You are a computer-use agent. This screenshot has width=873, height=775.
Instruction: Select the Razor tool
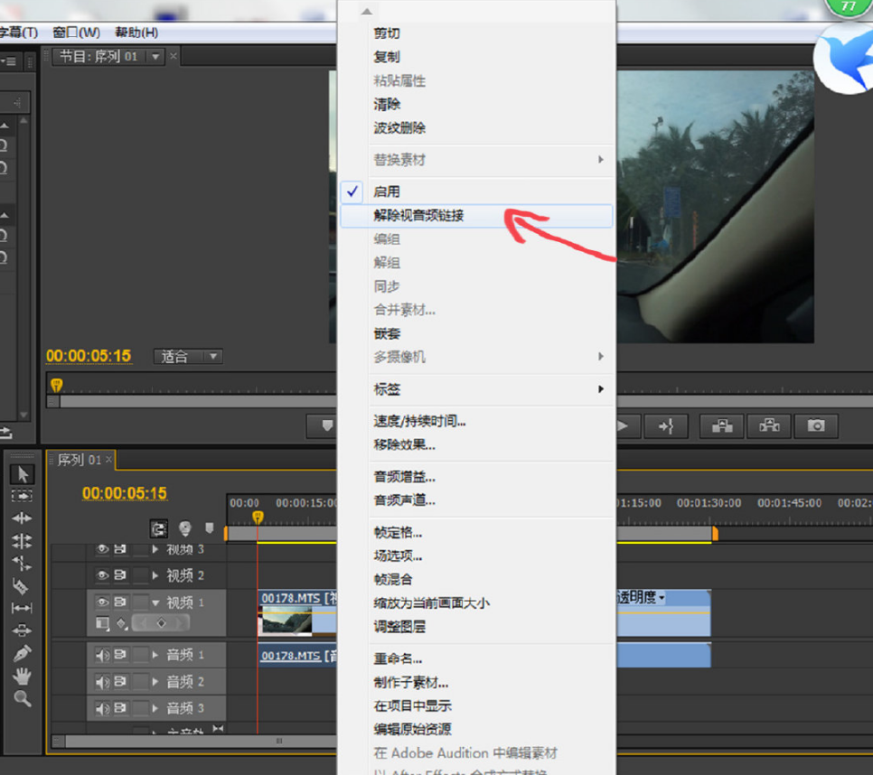pos(23,586)
